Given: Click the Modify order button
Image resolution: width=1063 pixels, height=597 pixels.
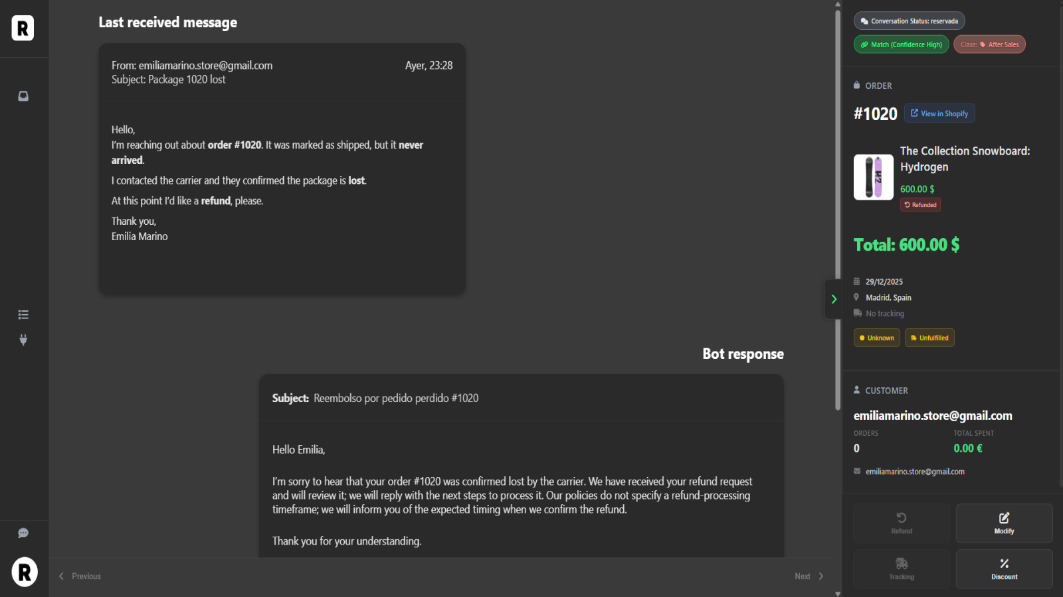Looking at the screenshot, I should [x=1004, y=523].
